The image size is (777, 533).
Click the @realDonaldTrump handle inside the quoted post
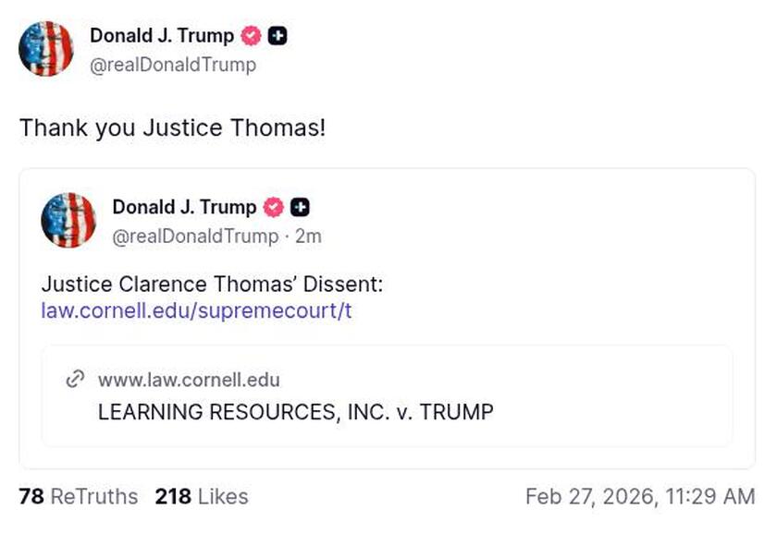pyautogui.click(x=196, y=236)
